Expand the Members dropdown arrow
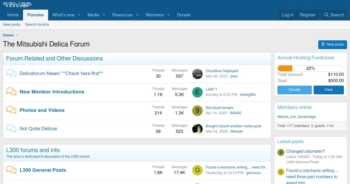Image resolution: width=350 pixels, height=184 pixels. tap(168, 15)
